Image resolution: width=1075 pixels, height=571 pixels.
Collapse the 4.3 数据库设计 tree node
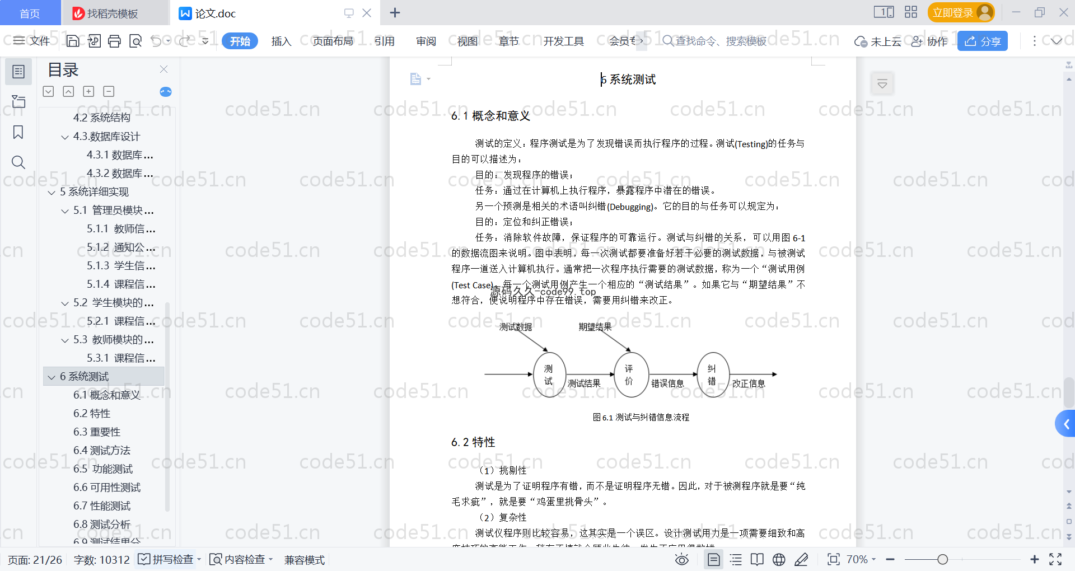pos(65,137)
